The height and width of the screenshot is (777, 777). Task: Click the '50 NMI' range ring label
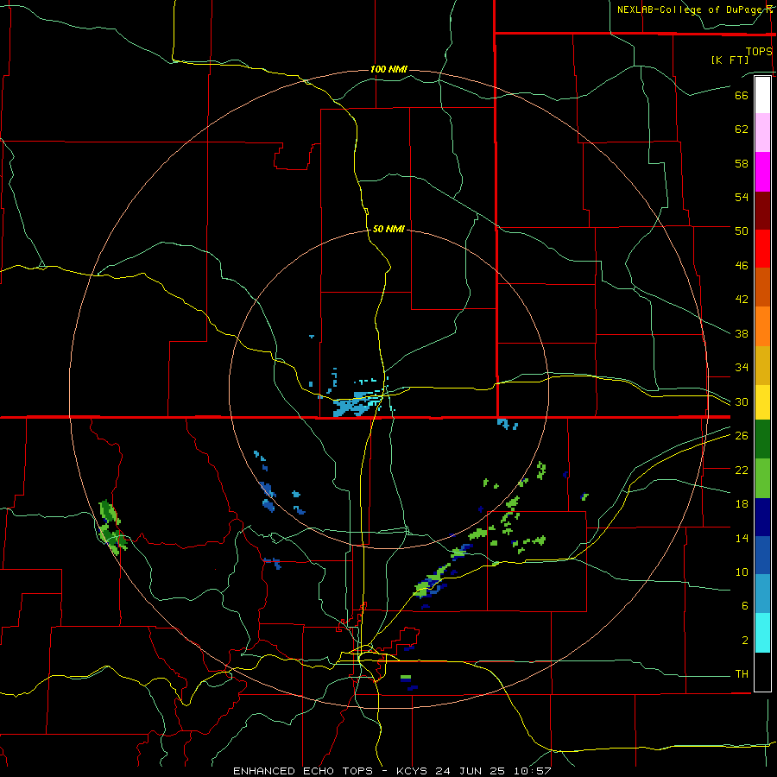coord(388,229)
